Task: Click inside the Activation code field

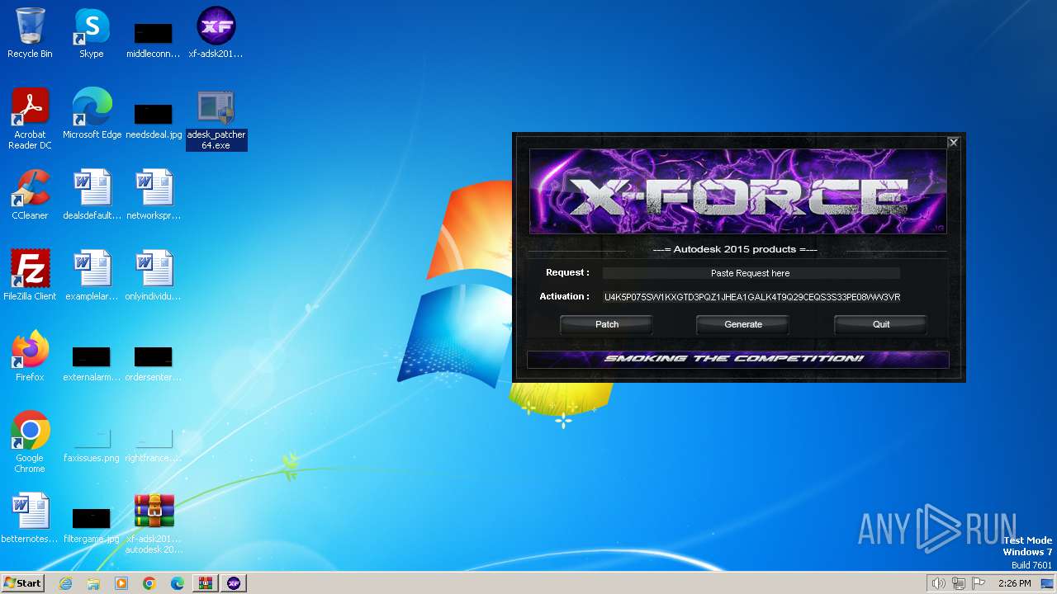Action: [x=751, y=297]
